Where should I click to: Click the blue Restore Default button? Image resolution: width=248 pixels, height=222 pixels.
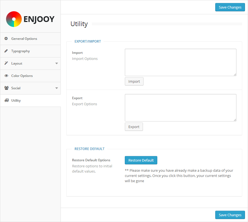[x=141, y=160]
